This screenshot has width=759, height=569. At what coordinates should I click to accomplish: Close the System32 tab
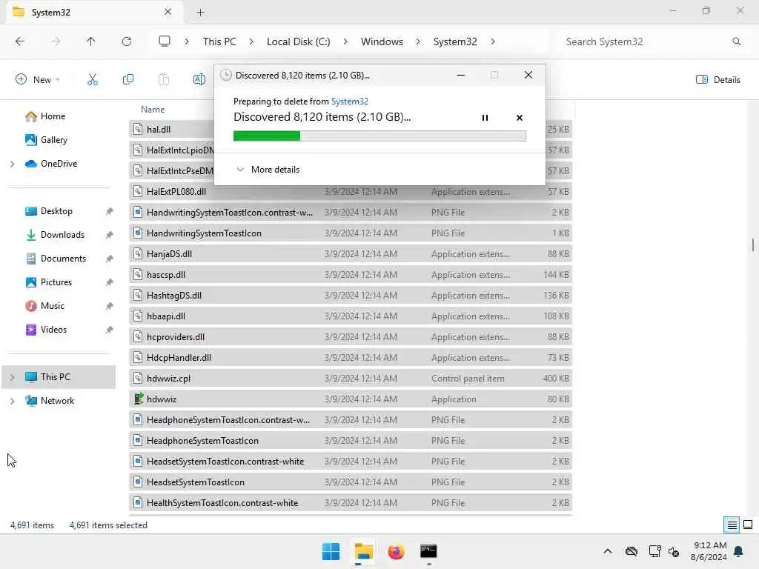(168, 12)
